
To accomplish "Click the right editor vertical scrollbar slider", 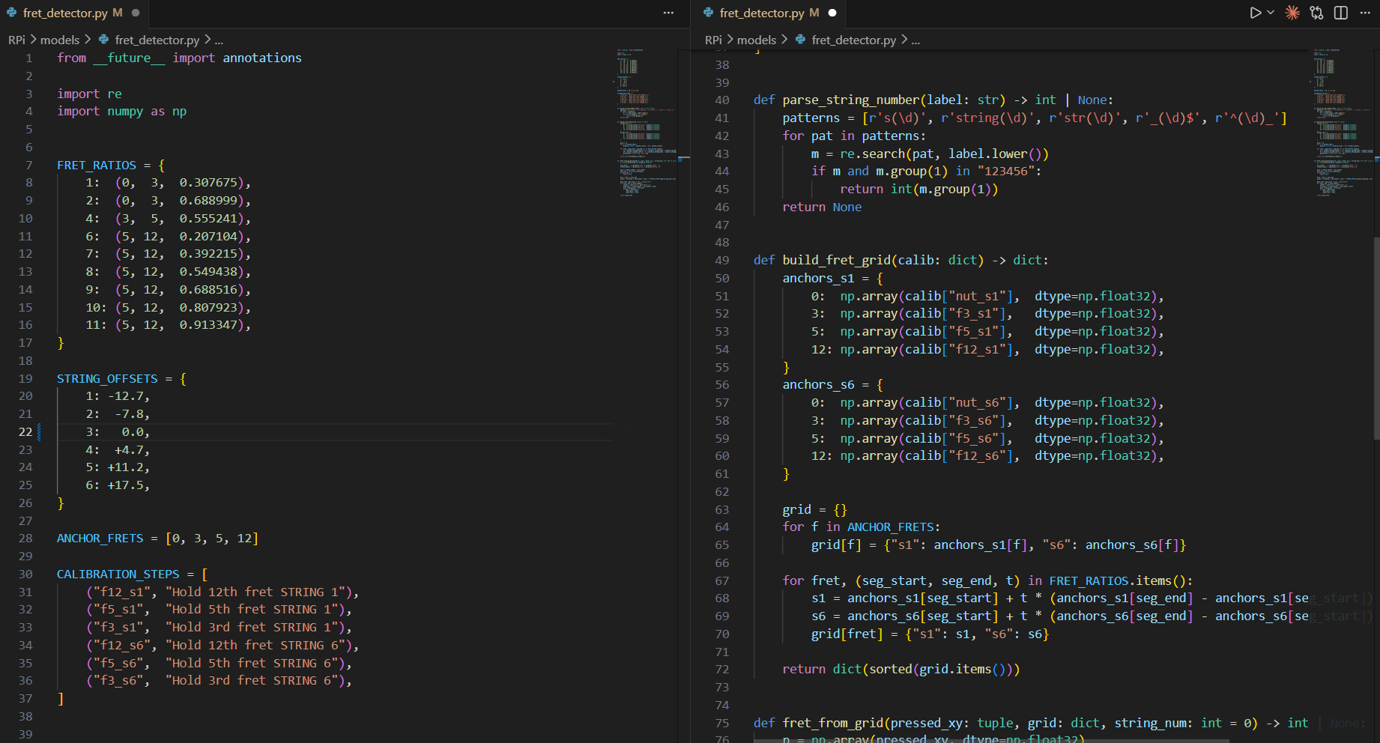I will tap(1377, 337).
